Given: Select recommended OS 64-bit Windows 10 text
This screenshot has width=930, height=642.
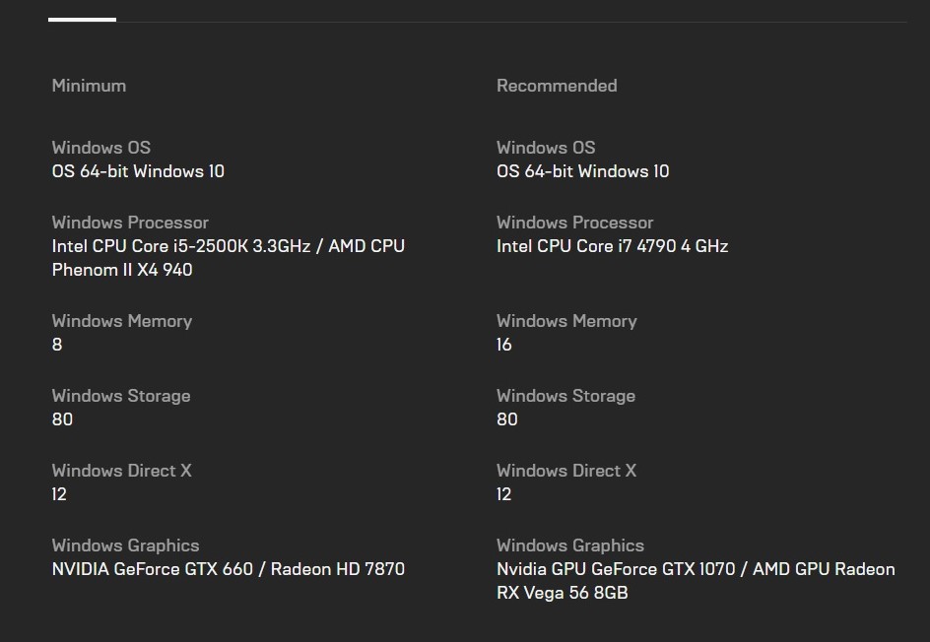Looking at the screenshot, I should click(x=582, y=171).
